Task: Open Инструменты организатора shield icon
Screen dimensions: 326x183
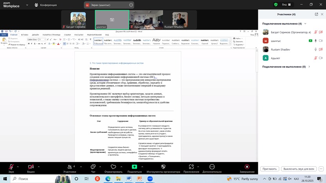Action: coord(163,167)
